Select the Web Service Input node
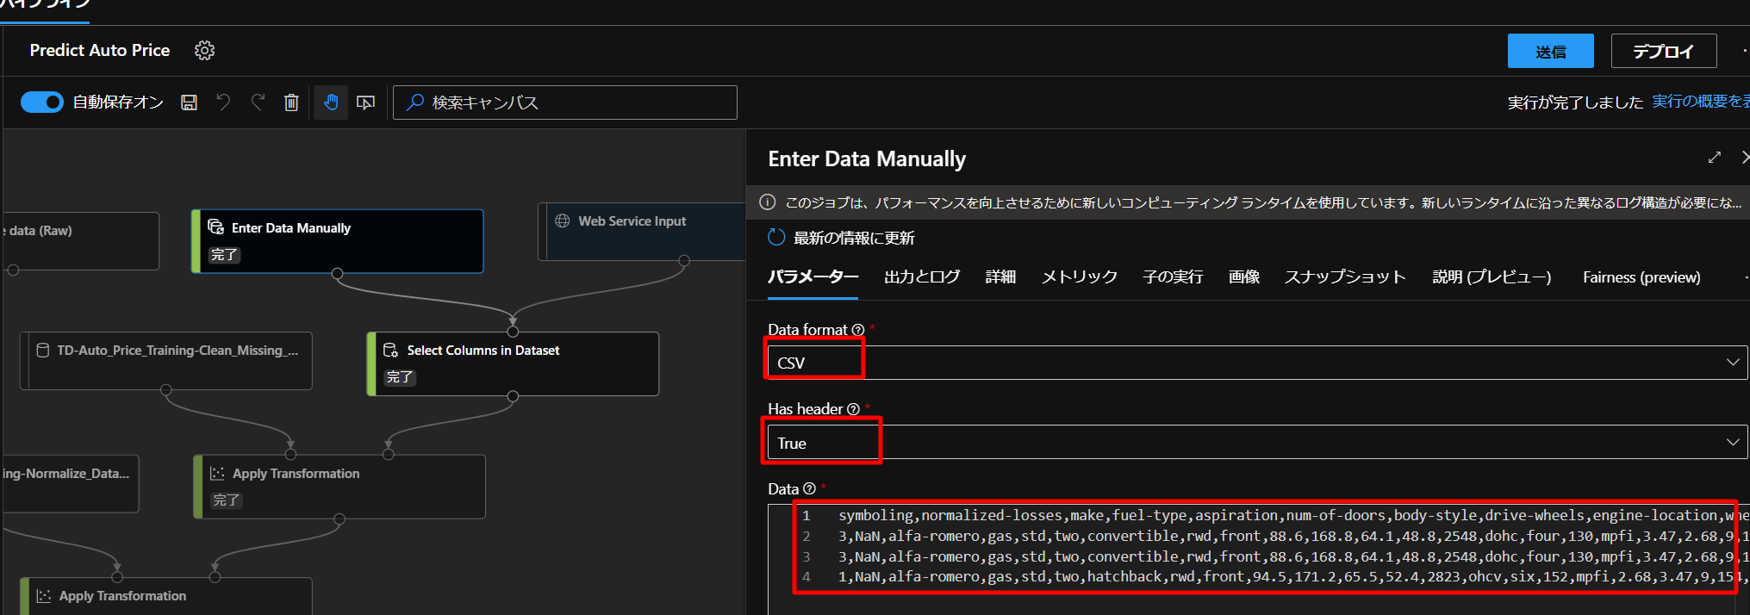 (x=642, y=230)
